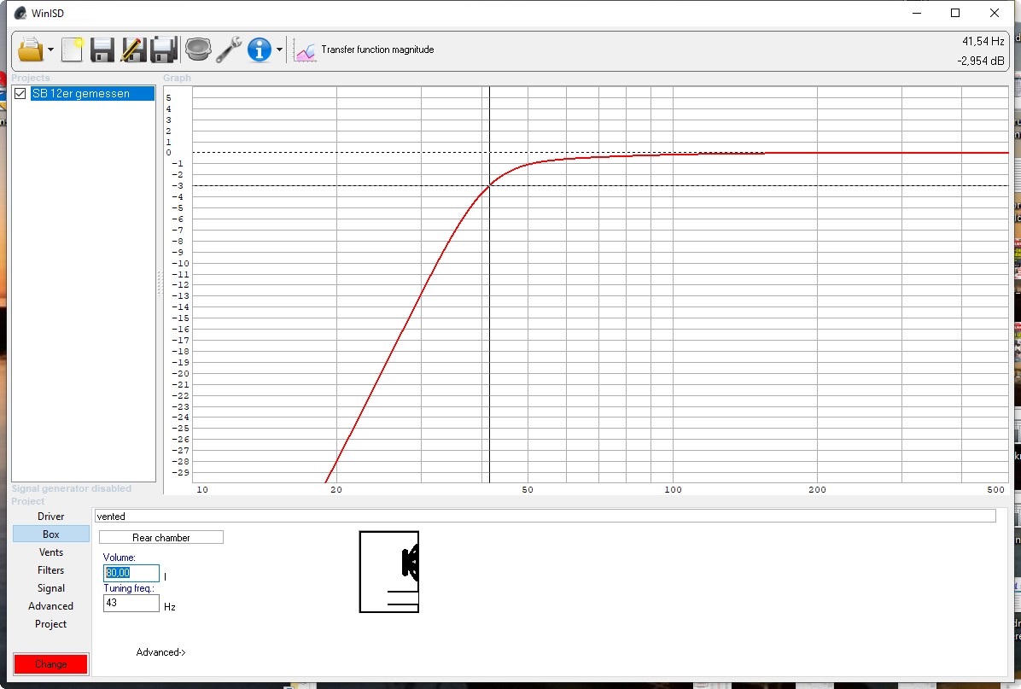Viewport: 1021px width, 689px height.
Task: Expand the info icon dropdown arrow
Action: point(279,50)
